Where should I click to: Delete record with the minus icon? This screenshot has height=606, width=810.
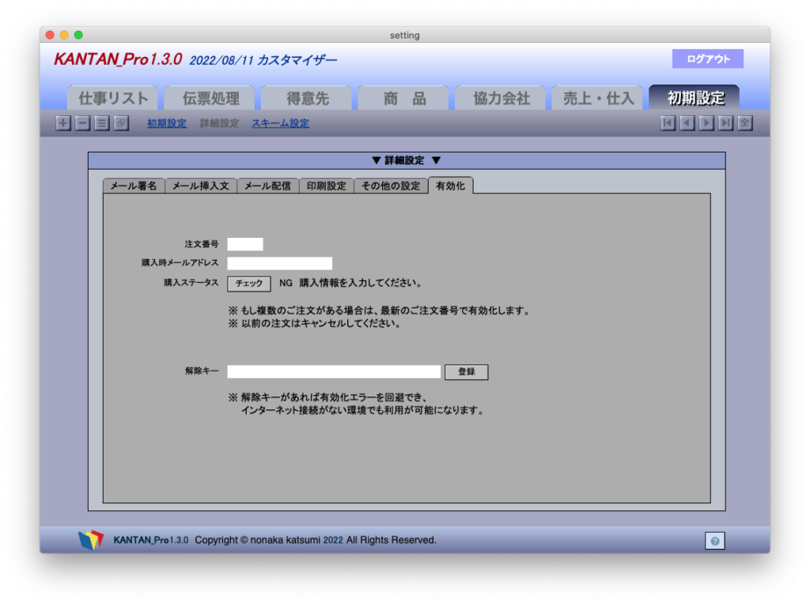coord(82,123)
